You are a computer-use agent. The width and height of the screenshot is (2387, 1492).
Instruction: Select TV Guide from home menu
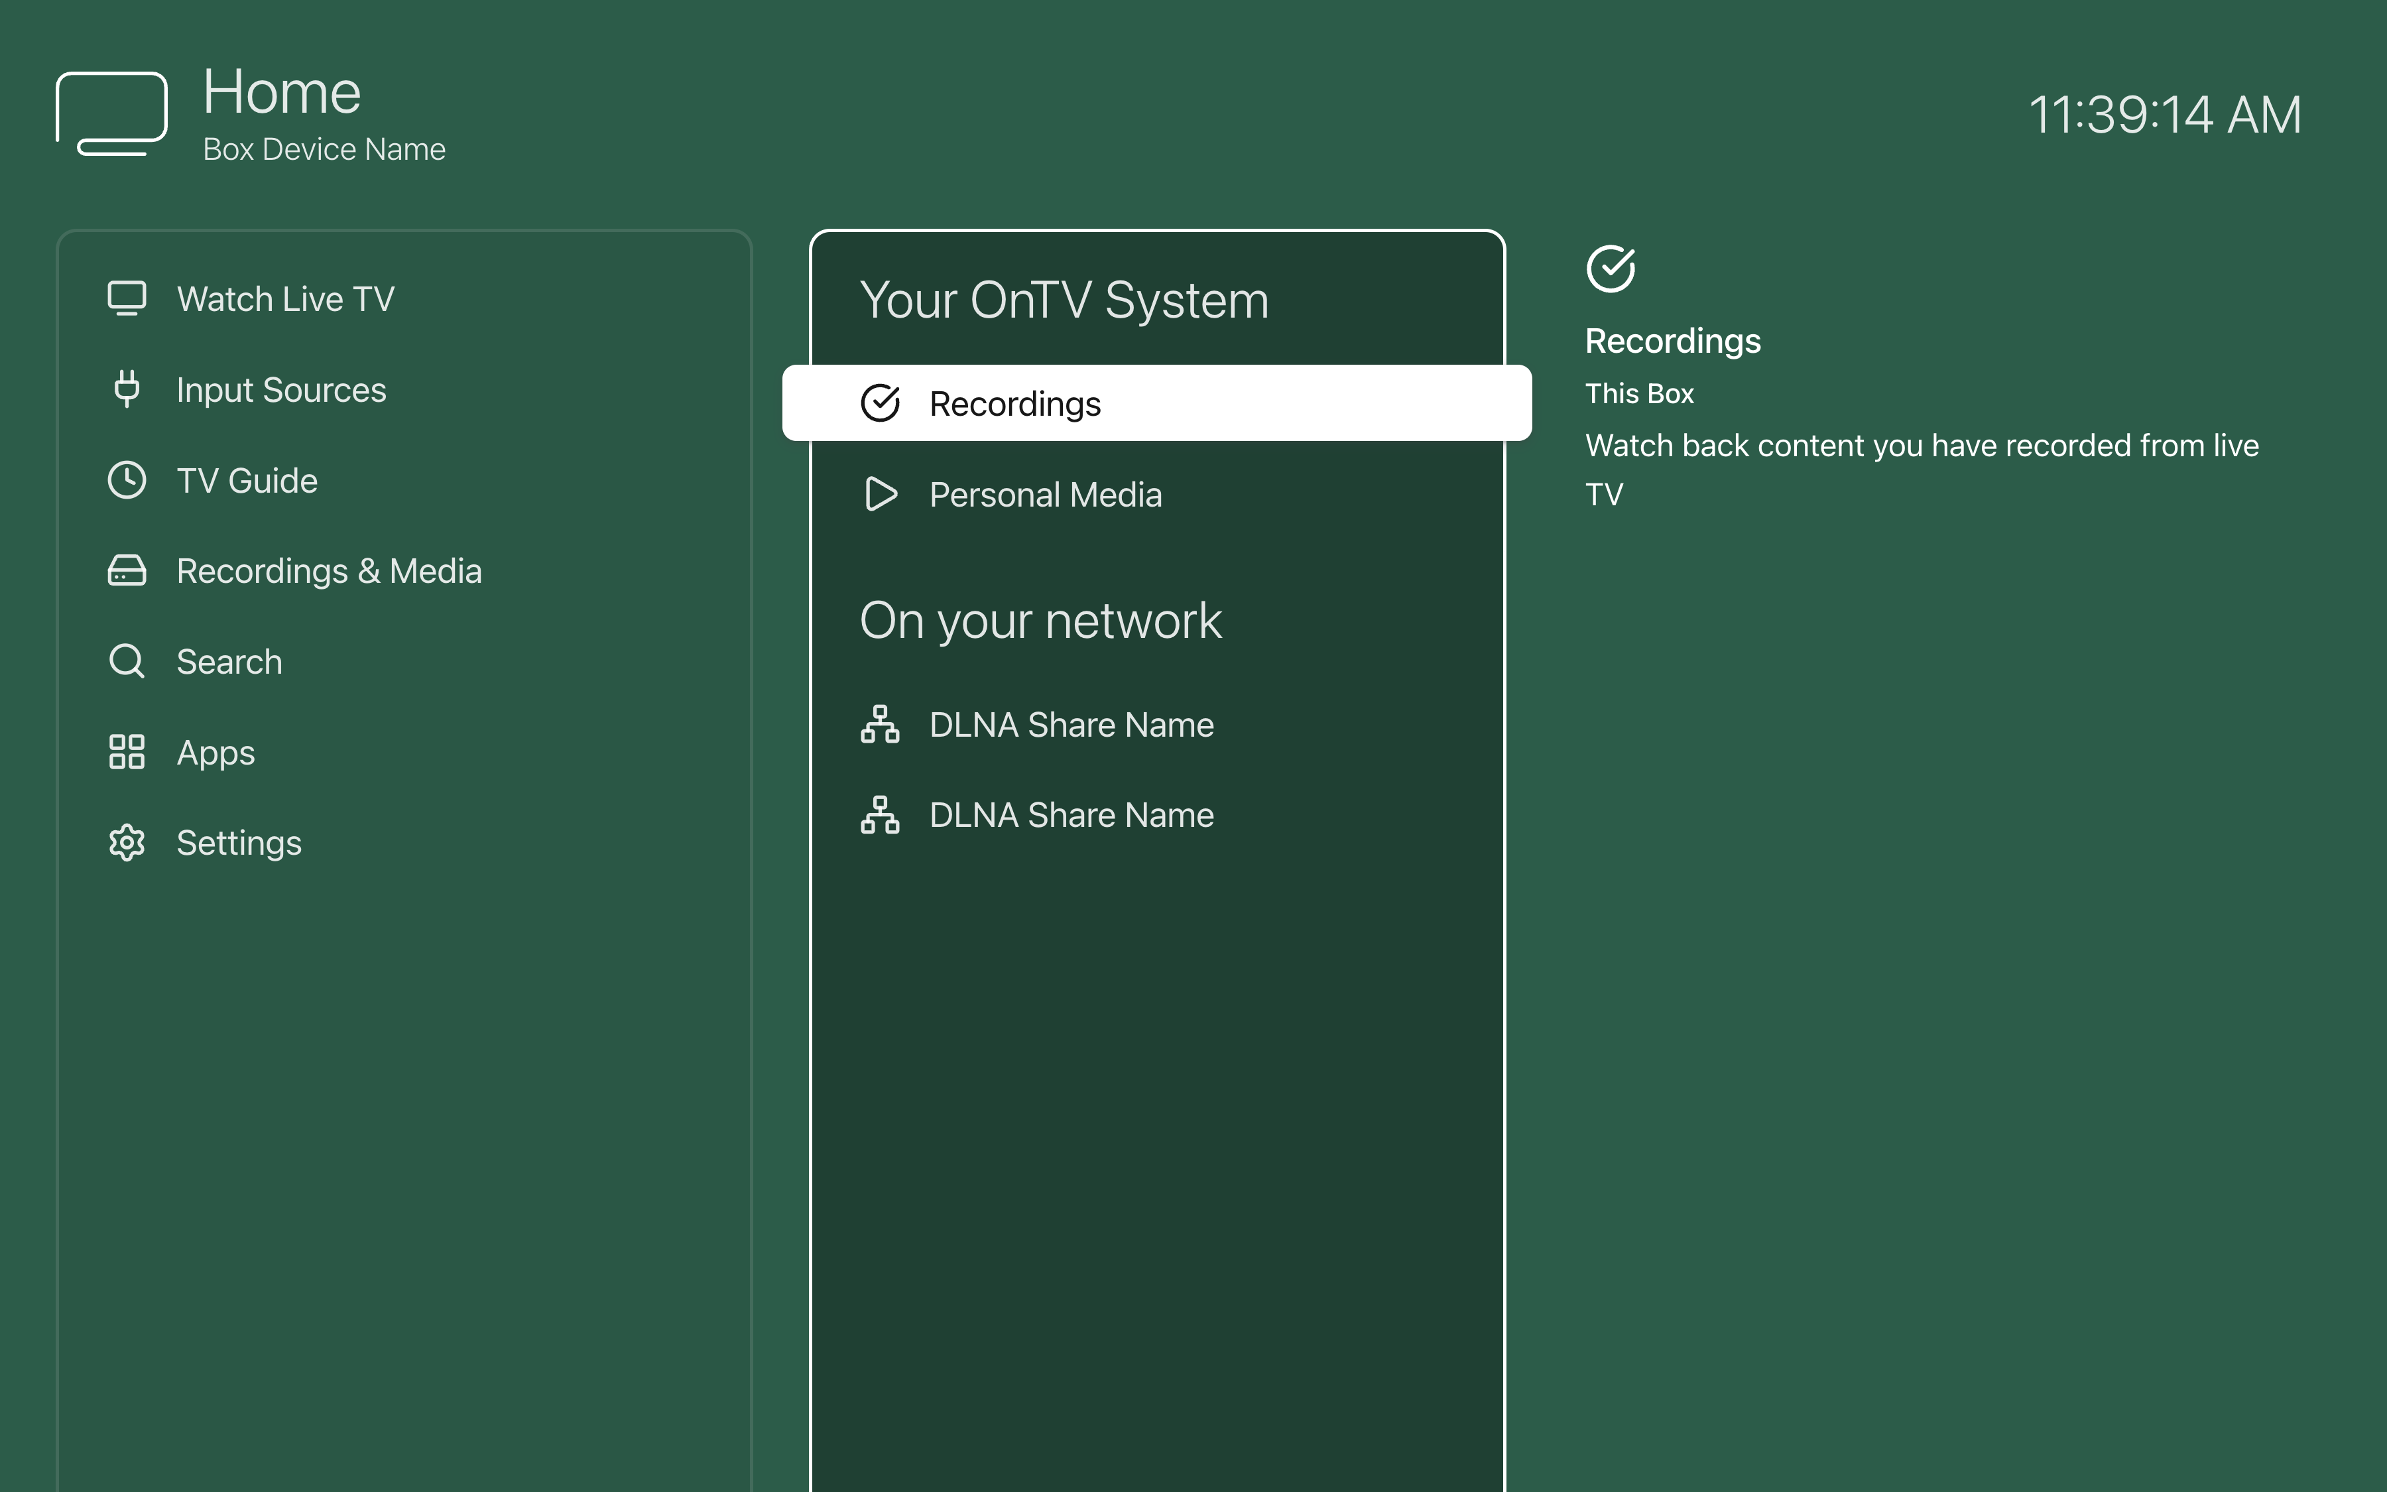coord(247,481)
